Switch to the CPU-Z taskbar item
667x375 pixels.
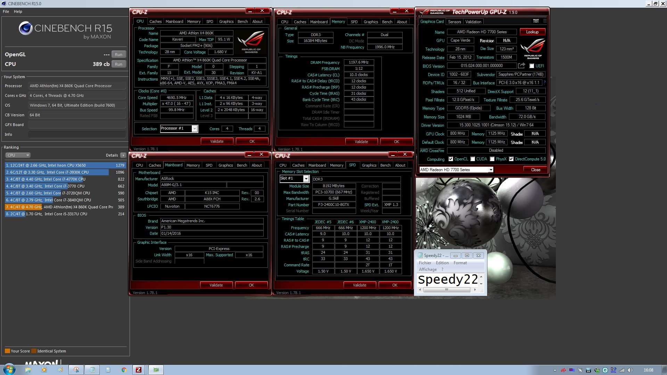[139, 370]
